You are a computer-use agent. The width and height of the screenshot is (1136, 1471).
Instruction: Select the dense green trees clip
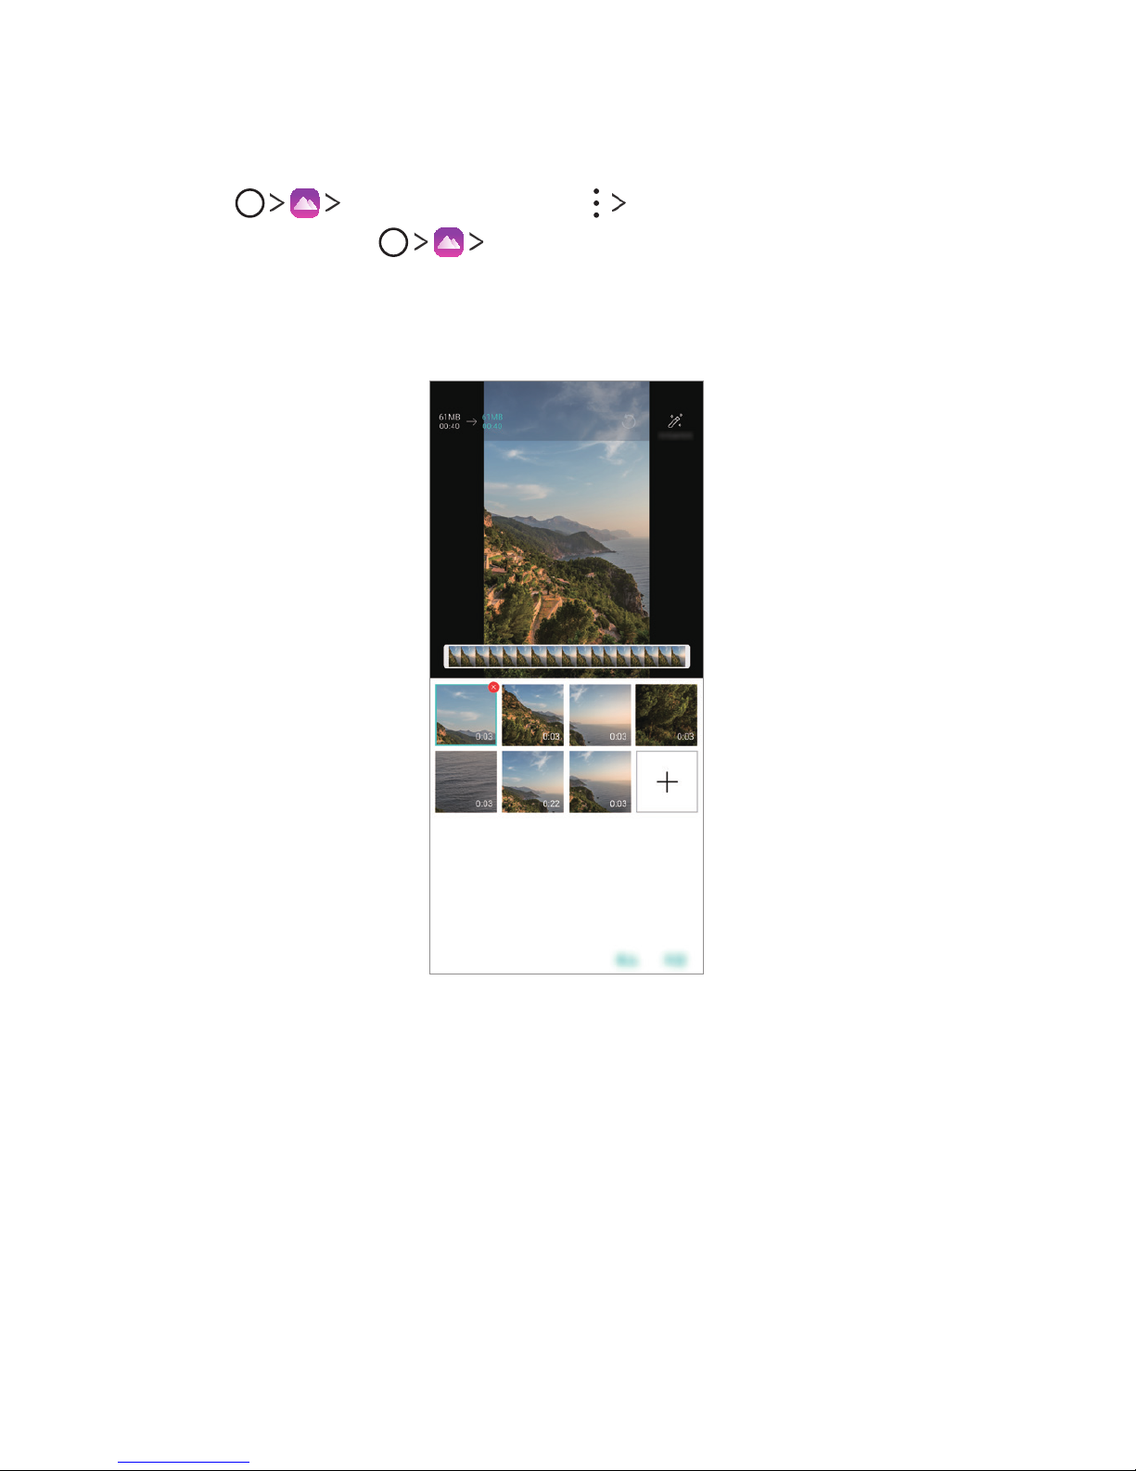tap(667, 716)
